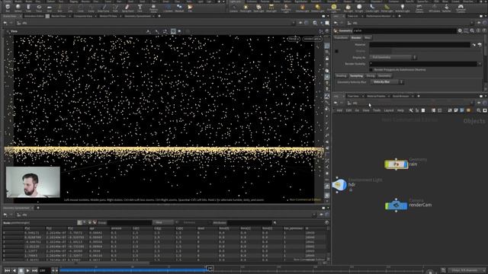
Task: Click the renderCam Camera node
Action: [396, 205]
